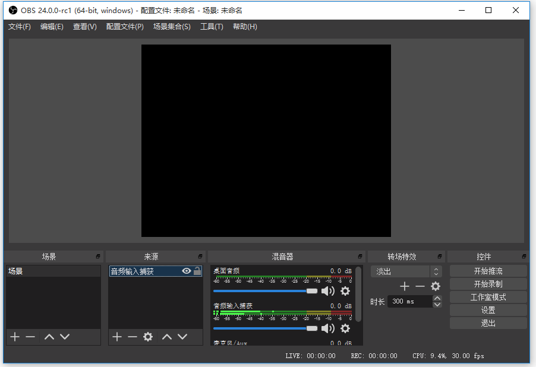This screenshot has height=367, width=536.
Task: Add a transition with plus icon
Action: (405, 286)
